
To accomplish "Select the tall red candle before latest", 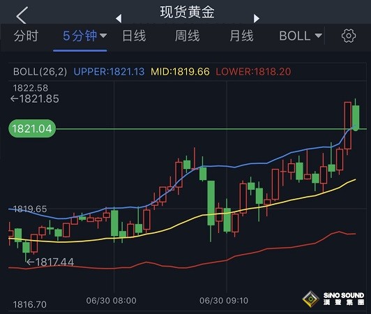I will tap(347, 128).
